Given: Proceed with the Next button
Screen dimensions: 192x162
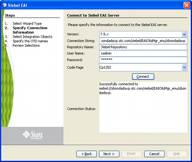Looking at the screenshot, I should [x=109, y=154].
